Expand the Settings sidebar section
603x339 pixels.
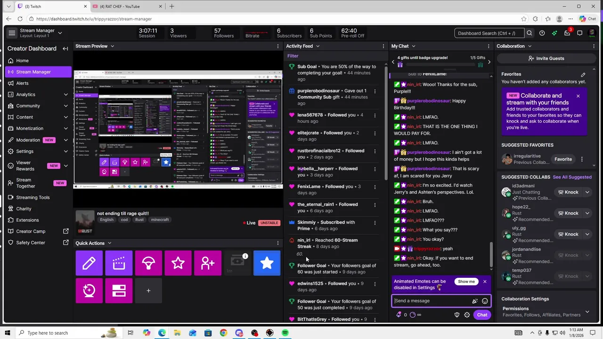coord(65,152)
